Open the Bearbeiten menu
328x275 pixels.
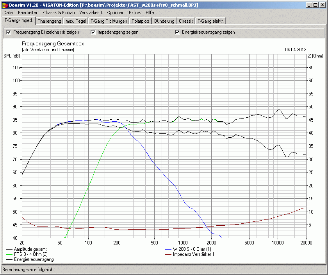pos(28,13)
